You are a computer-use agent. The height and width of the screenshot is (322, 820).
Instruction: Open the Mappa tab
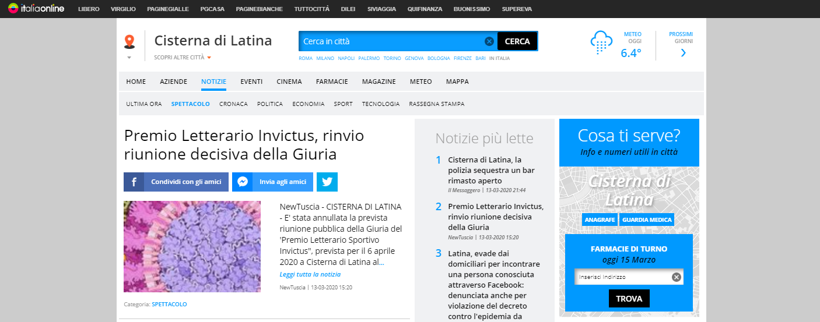[x=457, y=82]
